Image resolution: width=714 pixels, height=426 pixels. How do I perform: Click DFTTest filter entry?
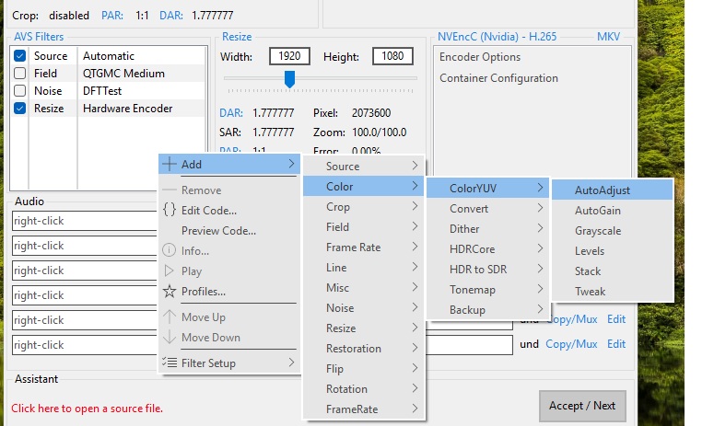[102, 91]
